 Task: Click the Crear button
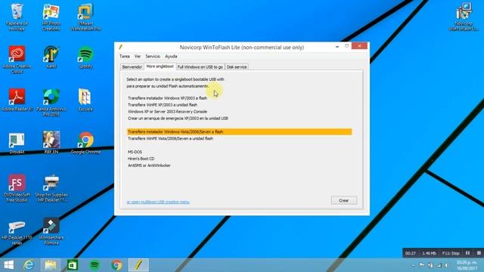coord(344,200)
